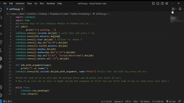Select interpreter 3.11.3 64-bit
Image resolution: width=184 pixels, height=103 pixels.
(158, 101)
